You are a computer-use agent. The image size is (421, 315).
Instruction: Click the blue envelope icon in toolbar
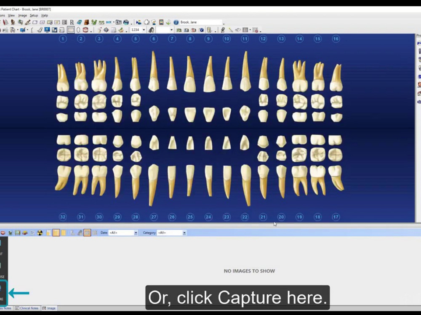(126, 22)
